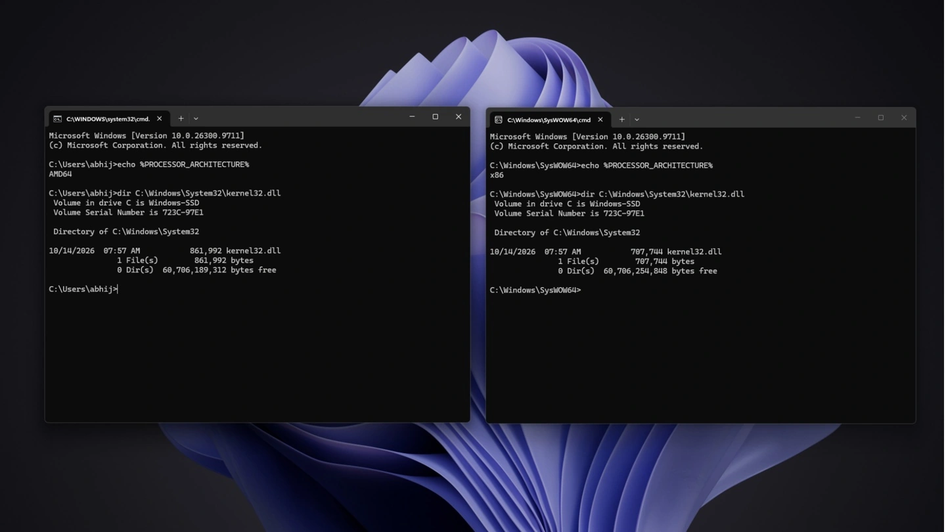Click "Volume in drive C is Windows-SSD" in right terminal

click(567, 204)
